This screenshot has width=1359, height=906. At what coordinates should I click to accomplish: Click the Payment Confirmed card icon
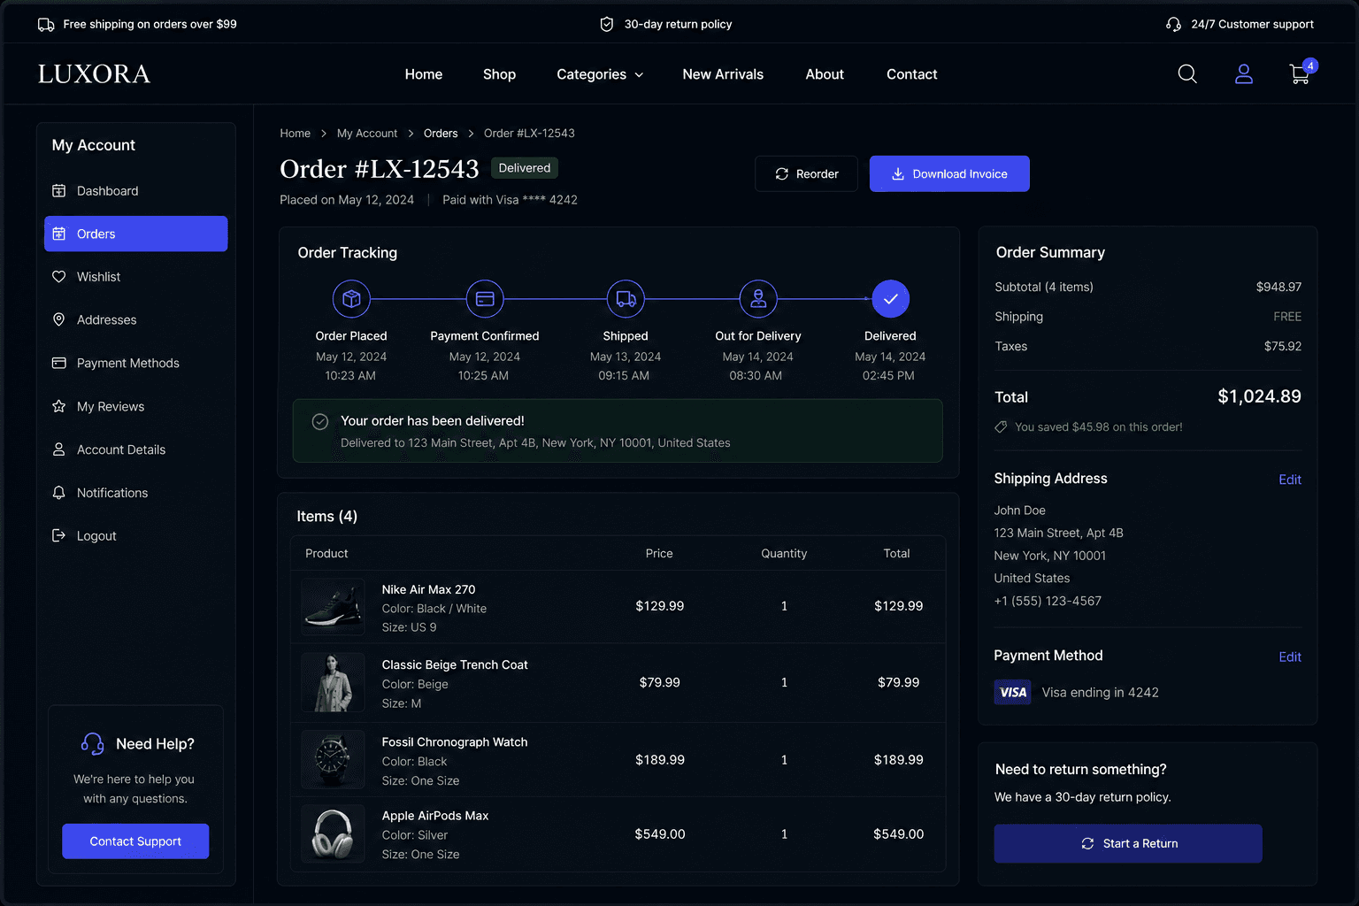click(485, 299)
